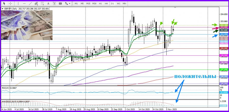Switch to M5 timeframe
The height and width of the screenshot is (112, 229).
(82, 4)
